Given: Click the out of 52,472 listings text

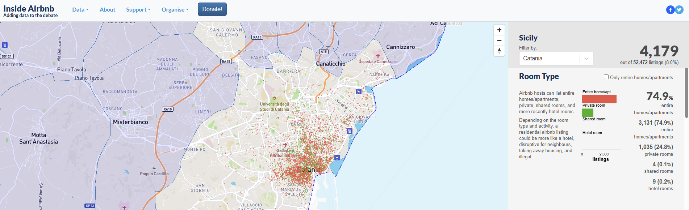Looking at the screenshot, I should [x=649, y=62].
